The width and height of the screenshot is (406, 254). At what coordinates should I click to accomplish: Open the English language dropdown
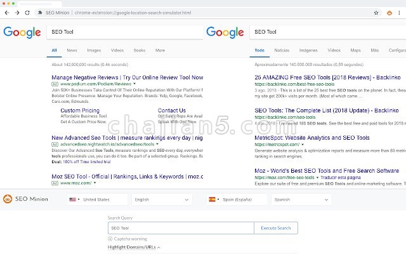pyautogui.click(x=162, y=199)
